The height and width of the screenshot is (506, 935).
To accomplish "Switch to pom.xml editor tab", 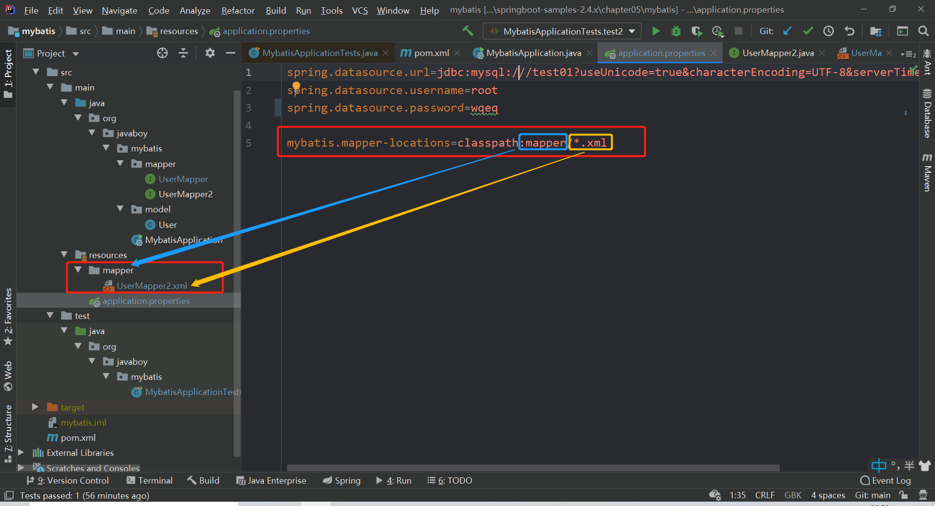I will (431, 53).
